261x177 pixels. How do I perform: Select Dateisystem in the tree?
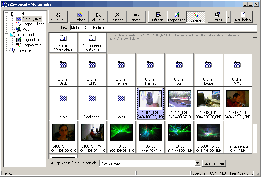[x=32, y=19]
